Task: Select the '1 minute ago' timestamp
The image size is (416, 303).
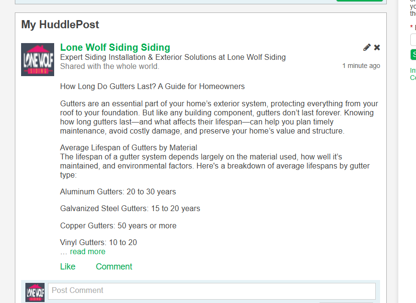Action: click(x=361, y=66)
